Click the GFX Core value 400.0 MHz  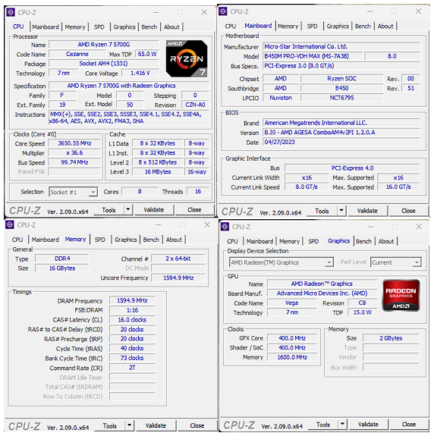pyautogui.click(x=292, y=338)
